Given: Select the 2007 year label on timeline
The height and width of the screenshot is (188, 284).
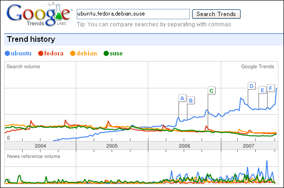Looking at the screenshot, I should point(249,146).
